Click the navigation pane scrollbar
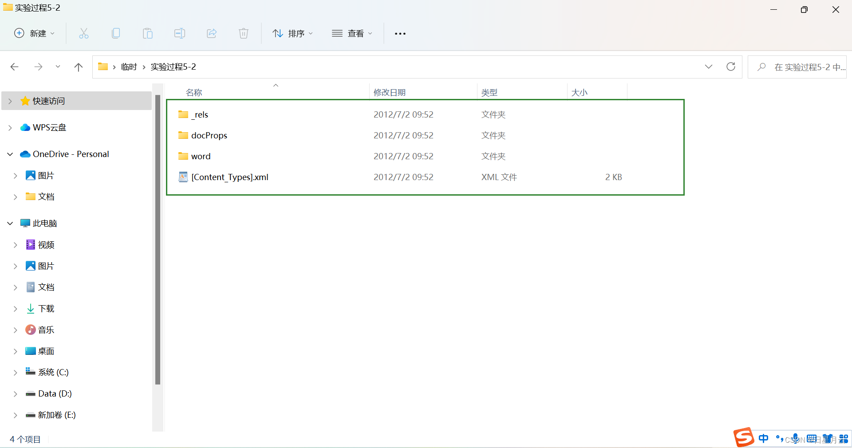This screenshot has height=448, width=852. point(158,240)
